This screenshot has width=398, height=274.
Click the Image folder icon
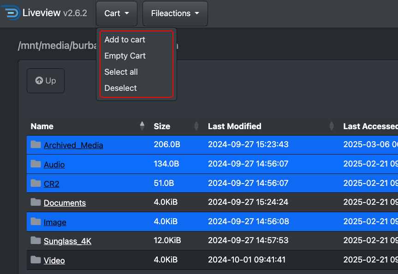[36, 222]
